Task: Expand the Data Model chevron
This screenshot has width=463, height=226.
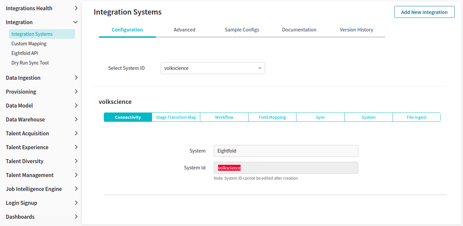Action: tap(76, 106)
